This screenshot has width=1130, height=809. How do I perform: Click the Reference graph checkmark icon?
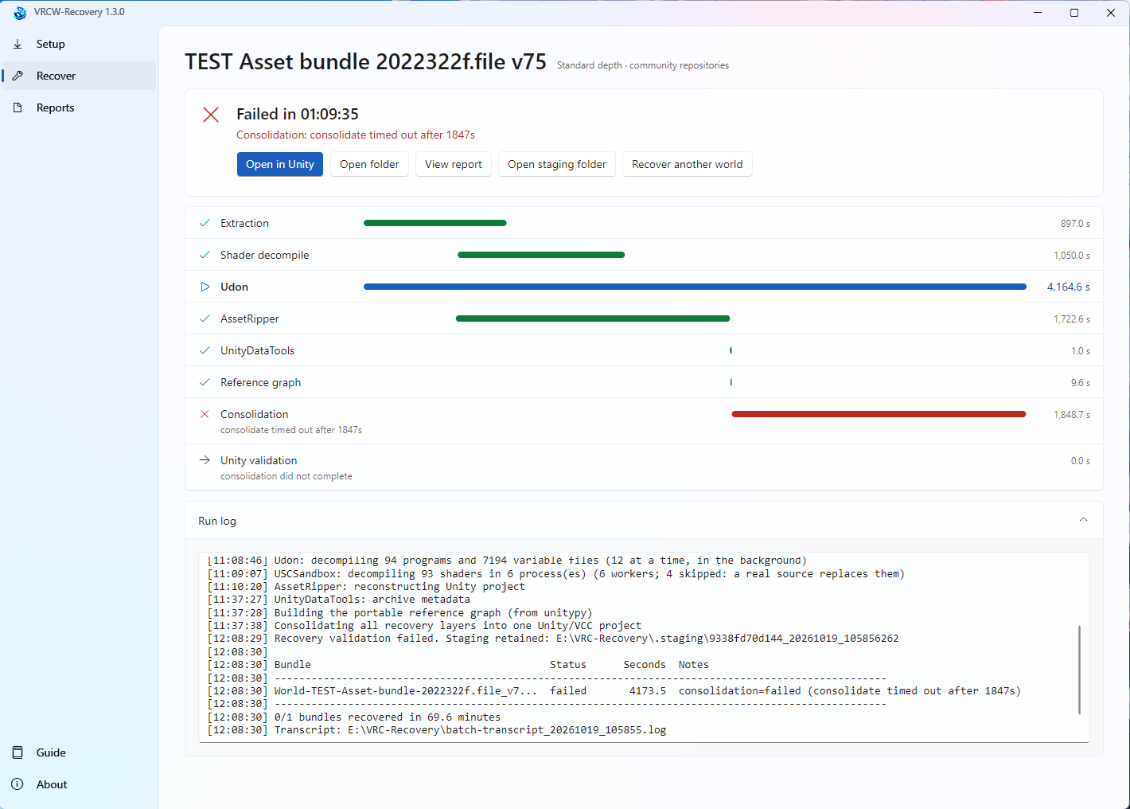click(205, 382)
